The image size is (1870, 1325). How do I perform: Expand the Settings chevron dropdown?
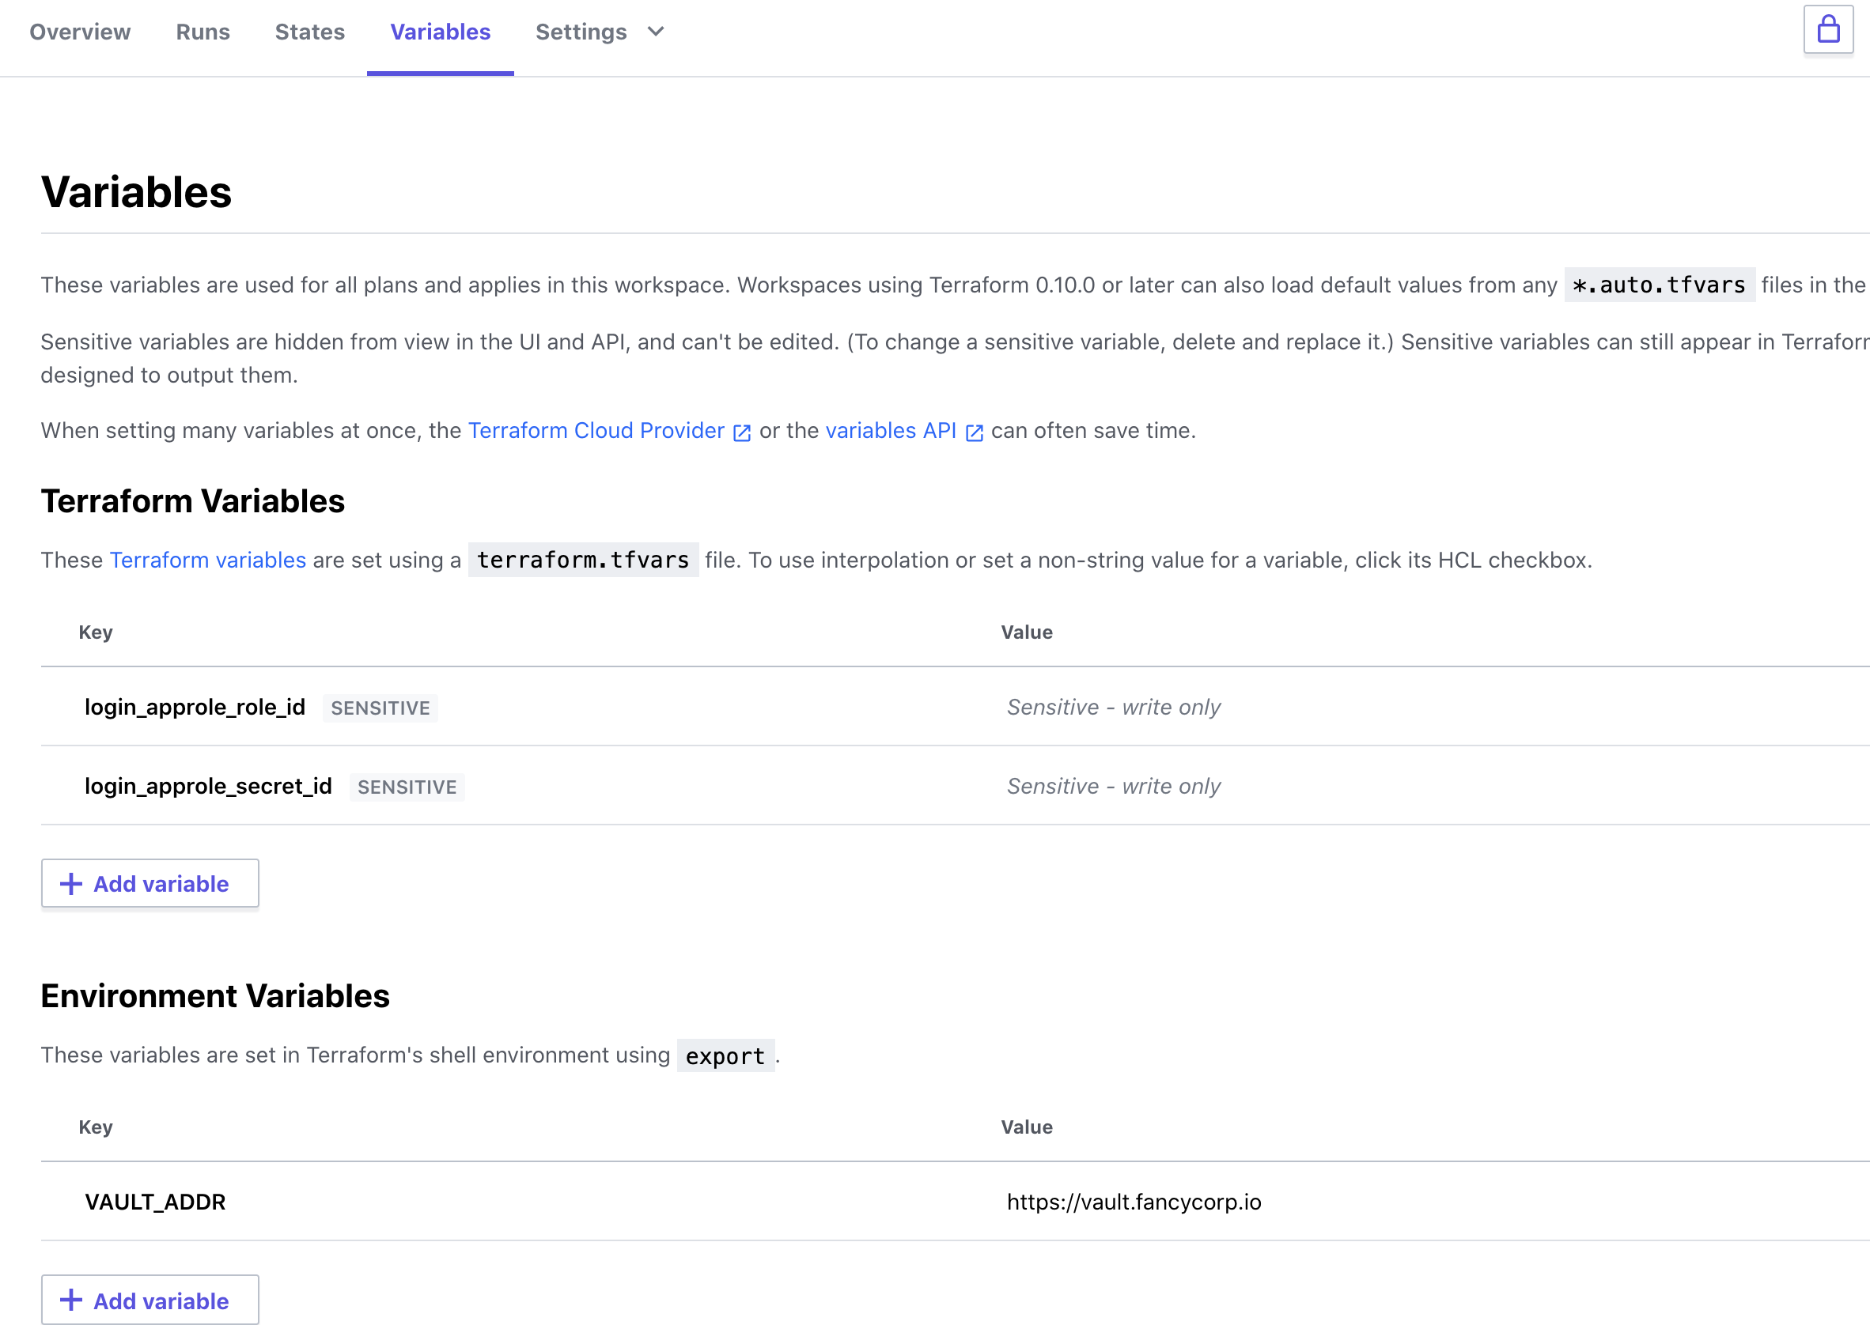[x=656, y=32]
